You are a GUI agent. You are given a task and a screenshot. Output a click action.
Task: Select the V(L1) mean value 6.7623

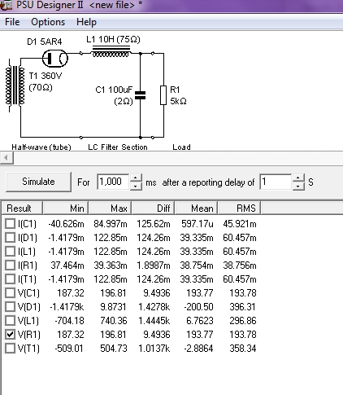point(199,321)
